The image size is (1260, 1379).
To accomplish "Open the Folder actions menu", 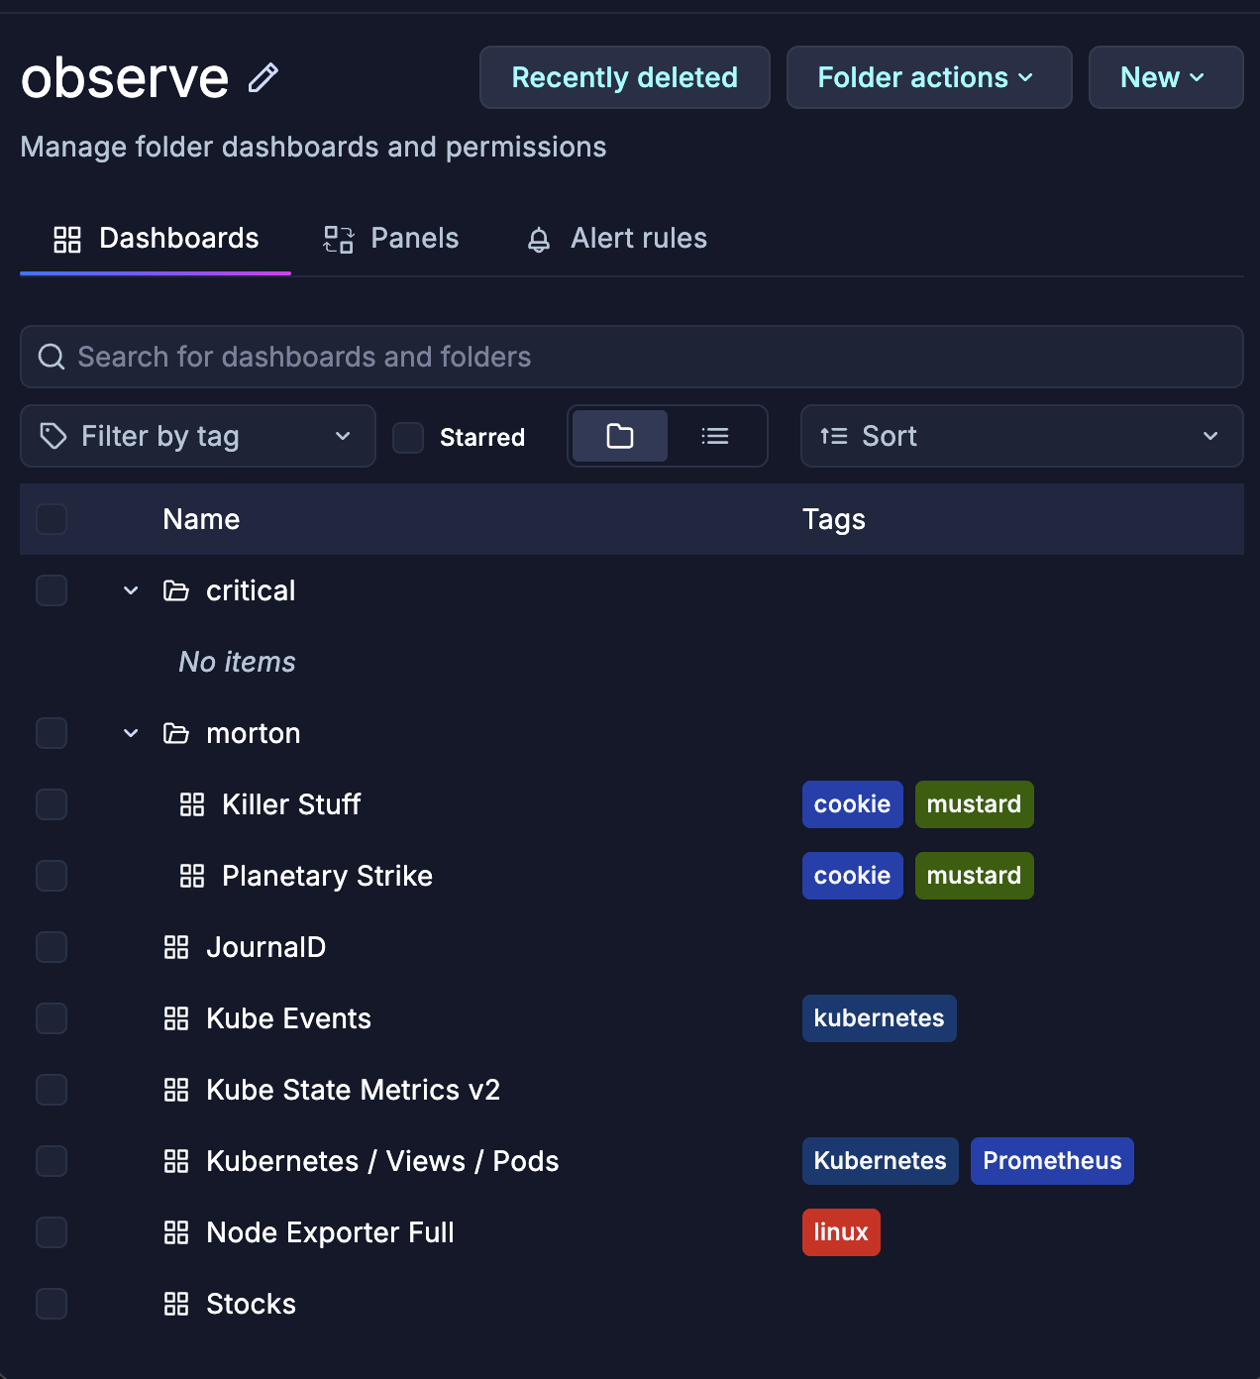I will click(929, 77).
